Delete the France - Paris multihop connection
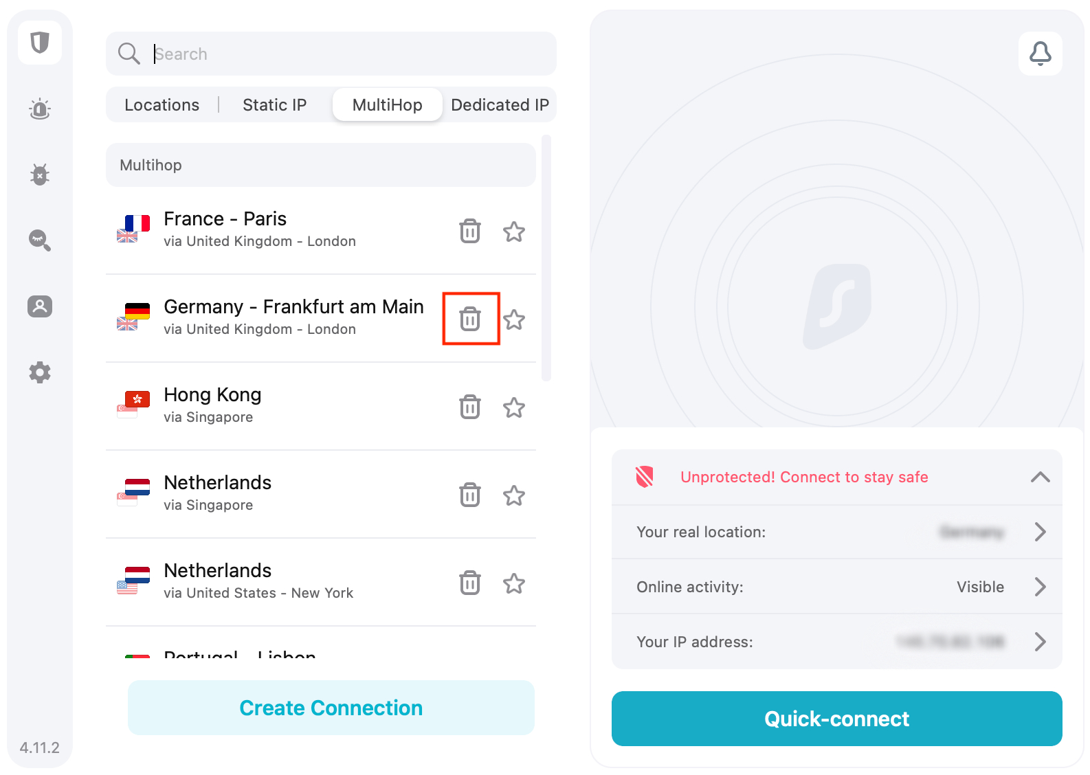This screenshot has height=775, width=1090. click(x=470, y=231)
